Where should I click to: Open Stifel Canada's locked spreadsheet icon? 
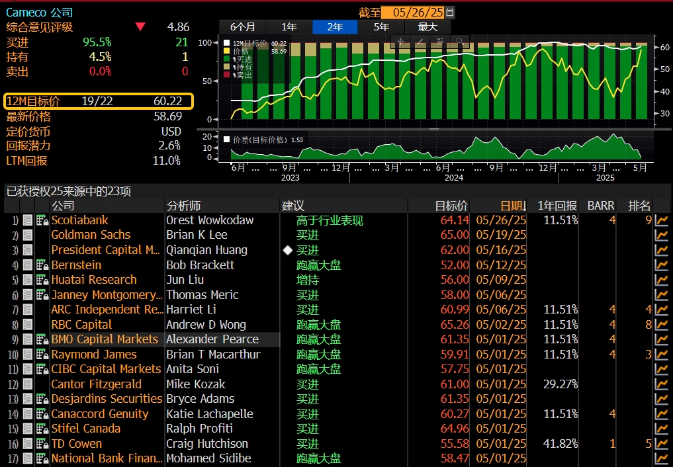tap(42, 429)
